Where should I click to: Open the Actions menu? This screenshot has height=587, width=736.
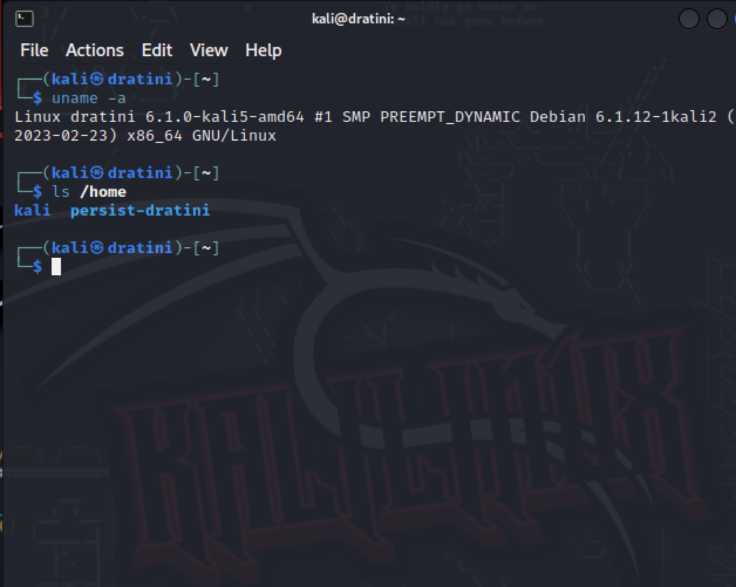[x=94, y=50]
